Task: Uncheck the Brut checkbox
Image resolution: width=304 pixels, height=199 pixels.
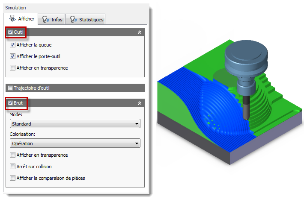Action: pos(10,103)
